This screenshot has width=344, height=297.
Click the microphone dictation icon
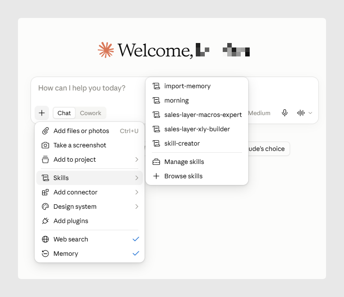pyautogui.click(x=285, y=113)
